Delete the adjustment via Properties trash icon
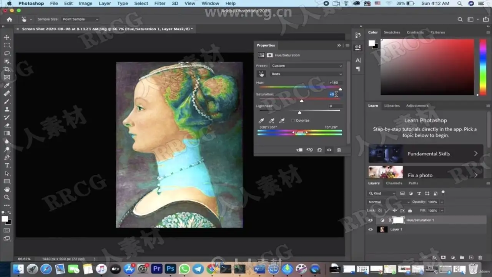 [339, 150]
